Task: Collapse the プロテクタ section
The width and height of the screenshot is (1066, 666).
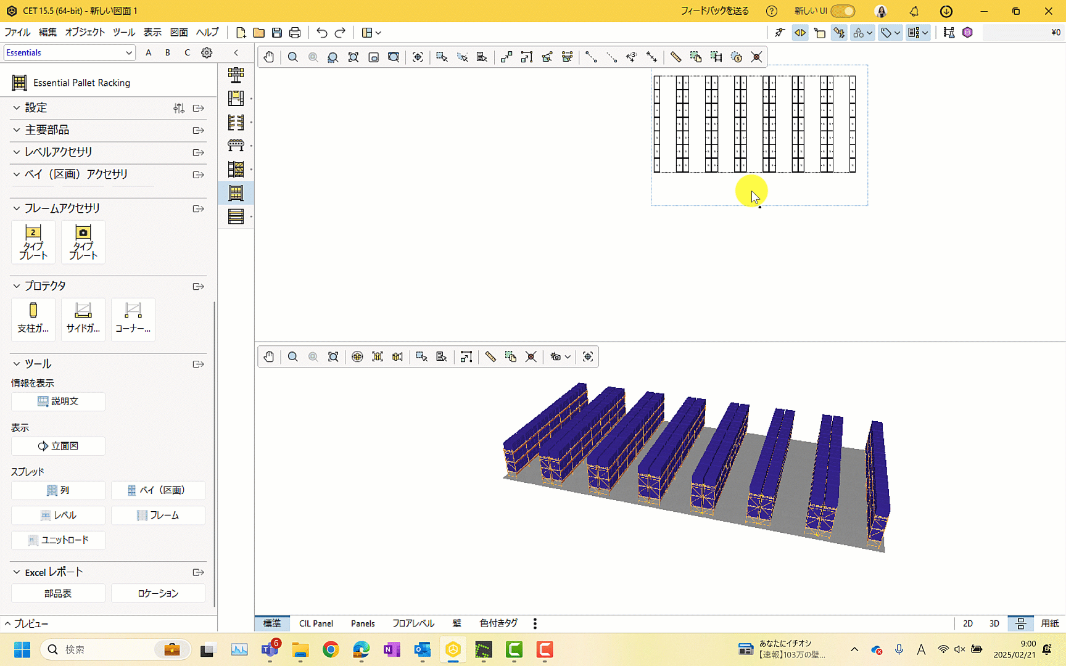Action: click(x=17, y=286)
